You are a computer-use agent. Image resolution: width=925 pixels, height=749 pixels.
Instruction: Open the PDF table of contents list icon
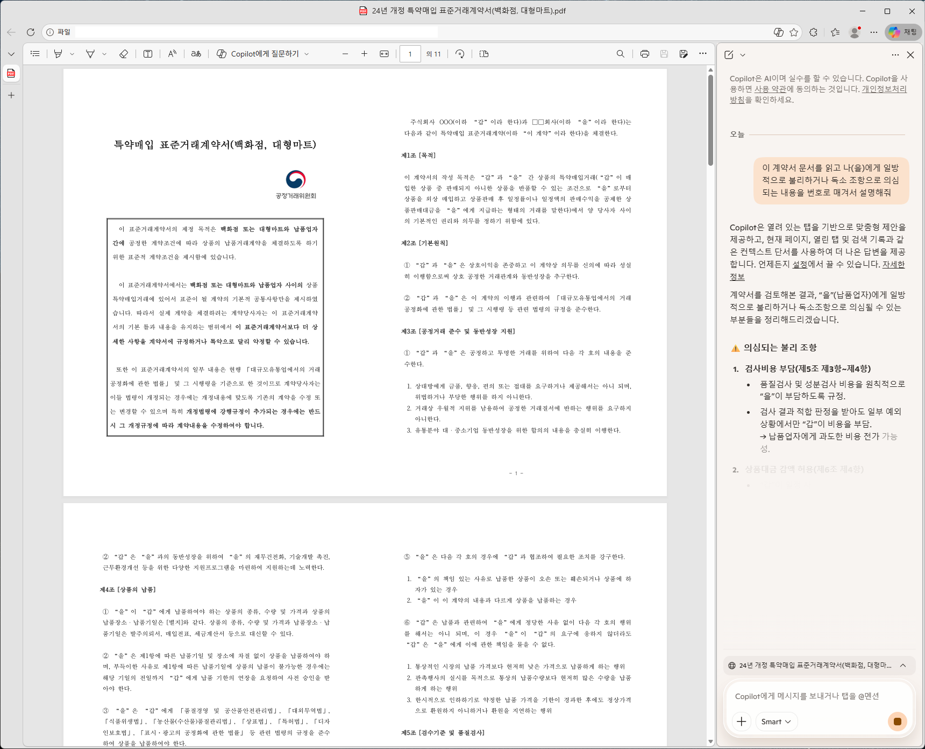[x=35, y=54]
